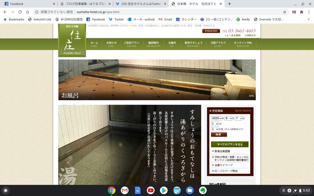Screen dimensions: 314x196
Task: Open the Evernote で大切 bookmark
Action: coord(268,19)
